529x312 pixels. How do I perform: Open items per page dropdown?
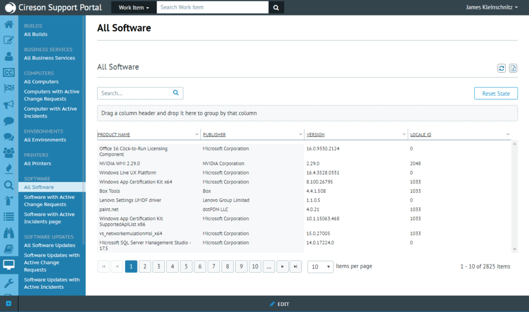320,267
